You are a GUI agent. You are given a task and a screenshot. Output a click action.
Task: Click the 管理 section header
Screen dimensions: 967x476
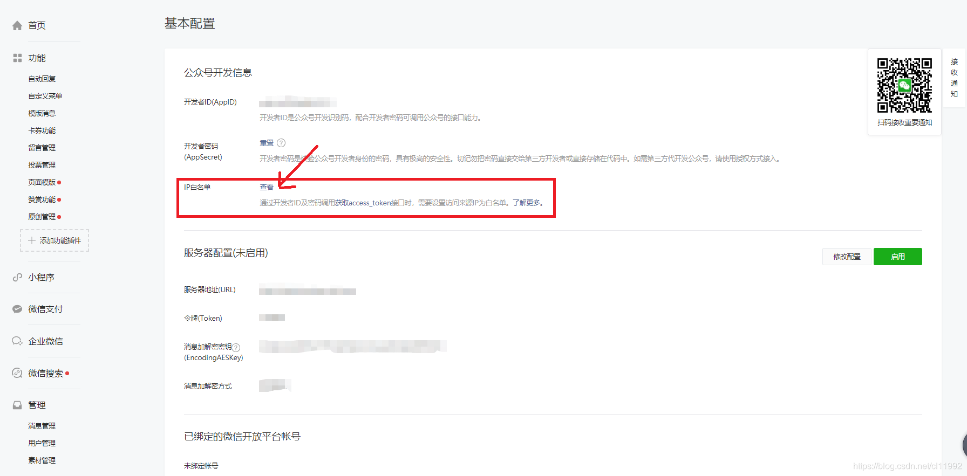[x=37, y=405]
